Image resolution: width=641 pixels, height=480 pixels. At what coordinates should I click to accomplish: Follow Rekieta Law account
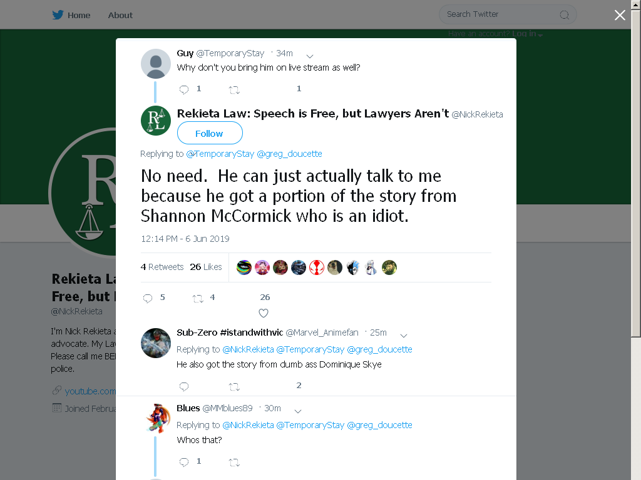tap(210, 133)
